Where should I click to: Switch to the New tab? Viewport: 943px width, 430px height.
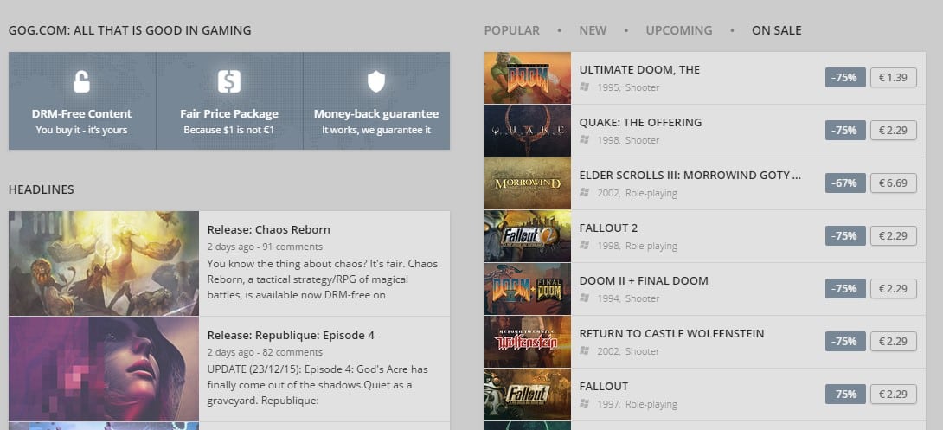pos(593,30)
